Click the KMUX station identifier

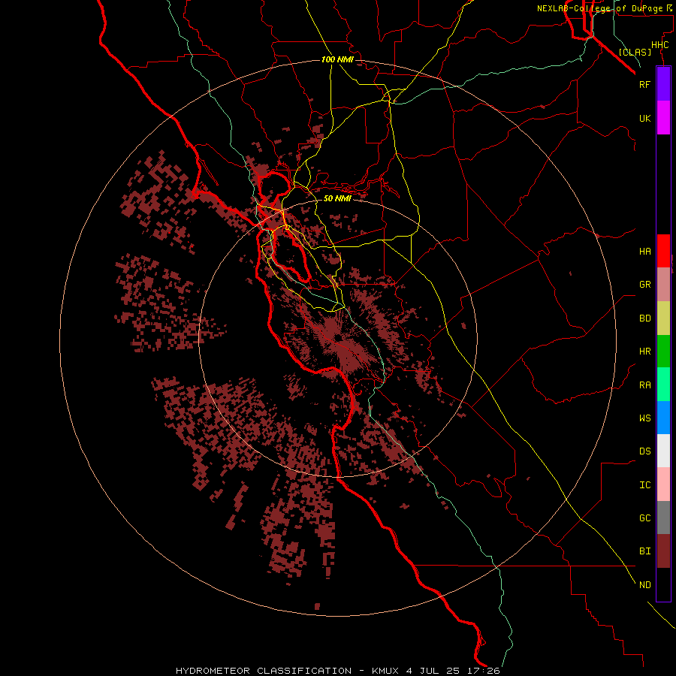pyautogui.click(x=386, y=671)
